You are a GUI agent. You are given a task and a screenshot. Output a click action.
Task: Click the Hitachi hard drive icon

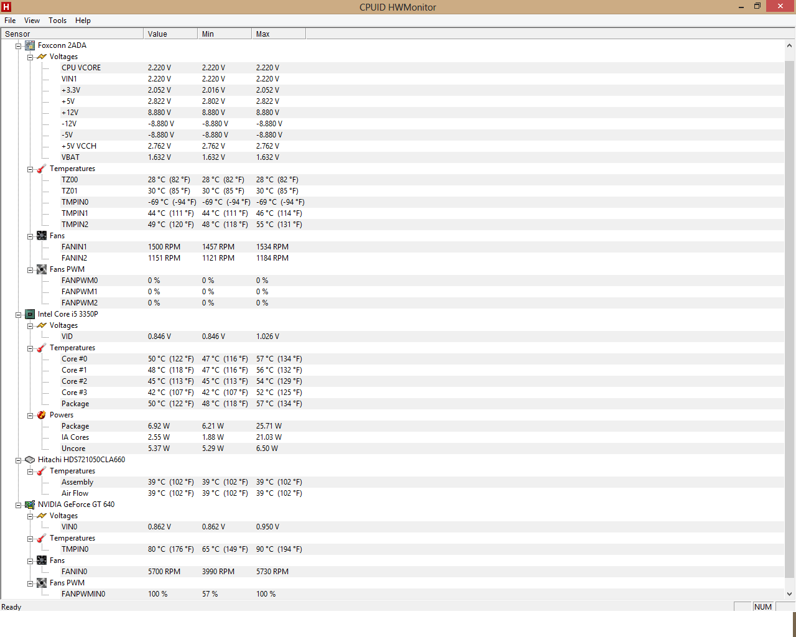(30, 460)
